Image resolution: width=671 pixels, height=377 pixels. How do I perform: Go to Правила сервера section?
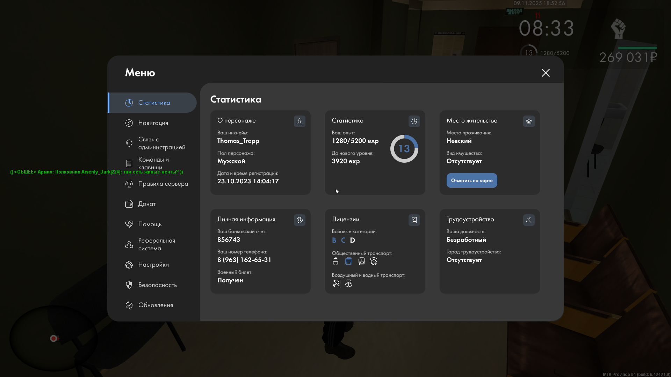pos(163,184)
